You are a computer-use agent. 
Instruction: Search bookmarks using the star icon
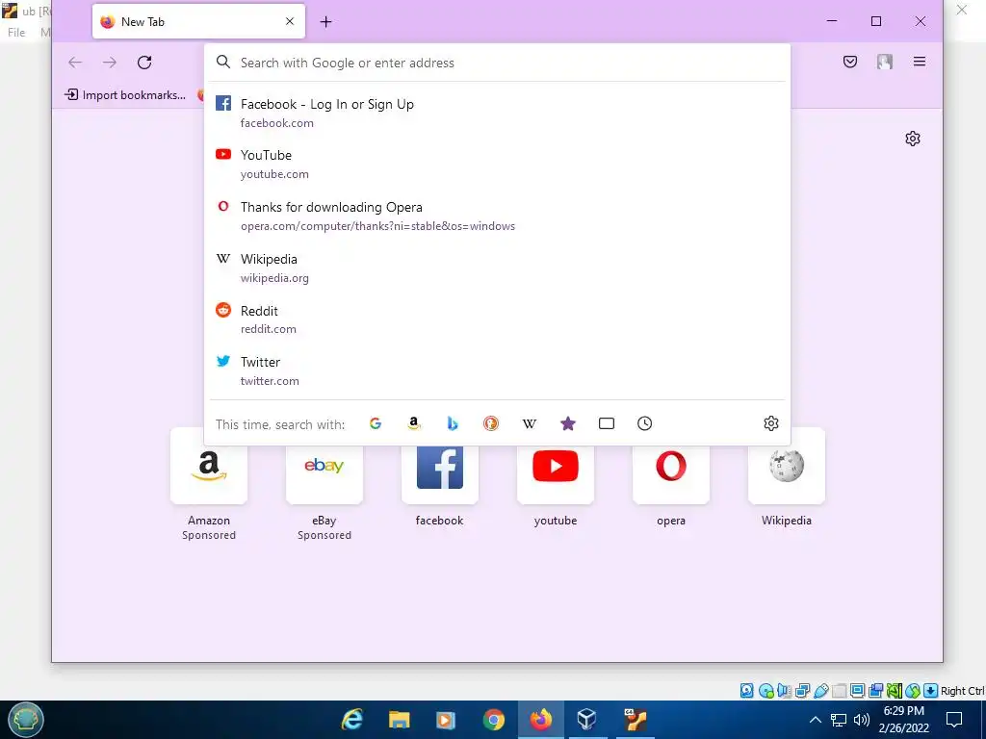click(568, 423)
